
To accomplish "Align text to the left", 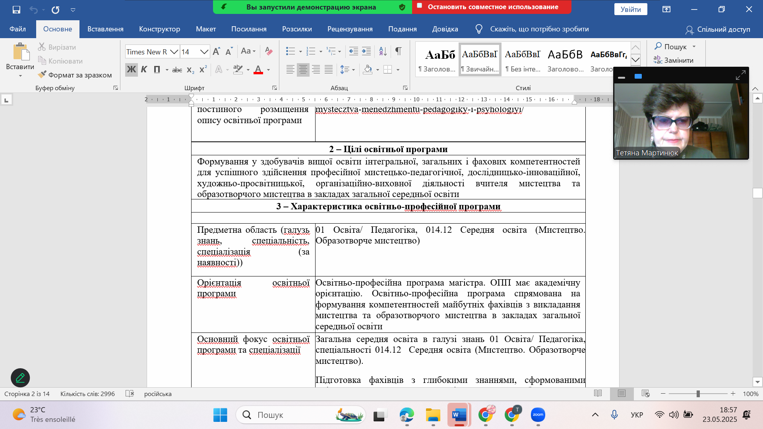I will [x=290, y=70].
